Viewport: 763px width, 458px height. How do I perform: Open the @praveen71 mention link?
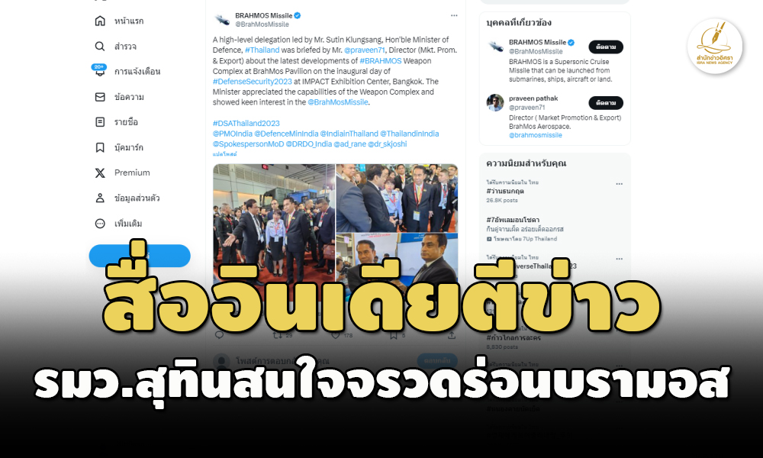click(365, 50)
